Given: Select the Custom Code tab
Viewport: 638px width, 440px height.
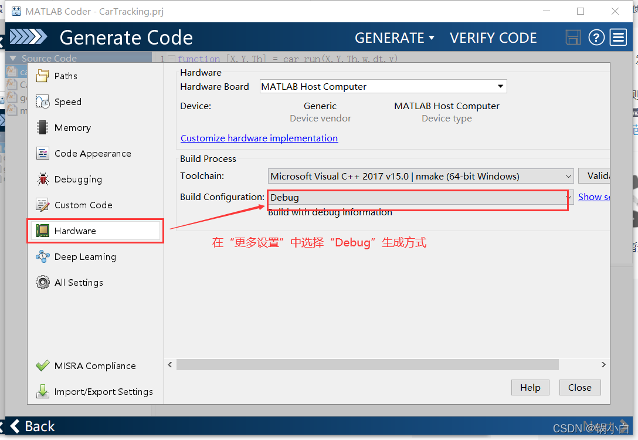Looking at the screenshot, I should (96, 205).
